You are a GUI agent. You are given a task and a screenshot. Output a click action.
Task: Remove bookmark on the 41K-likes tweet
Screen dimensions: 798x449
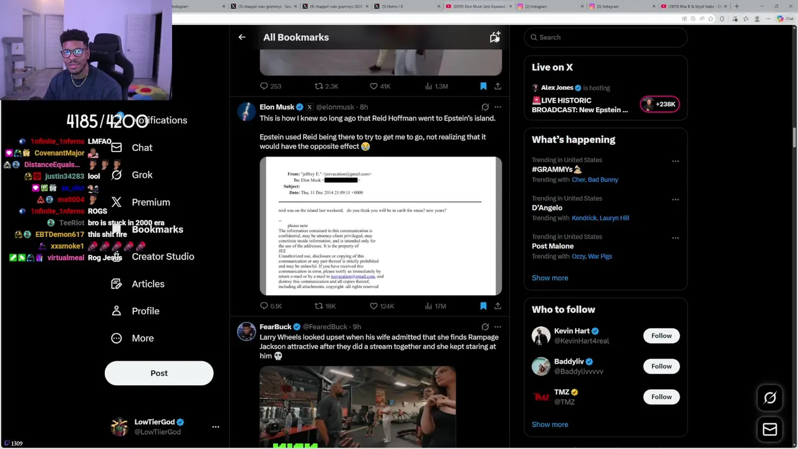pyautogui.click(x=483, y=86)
